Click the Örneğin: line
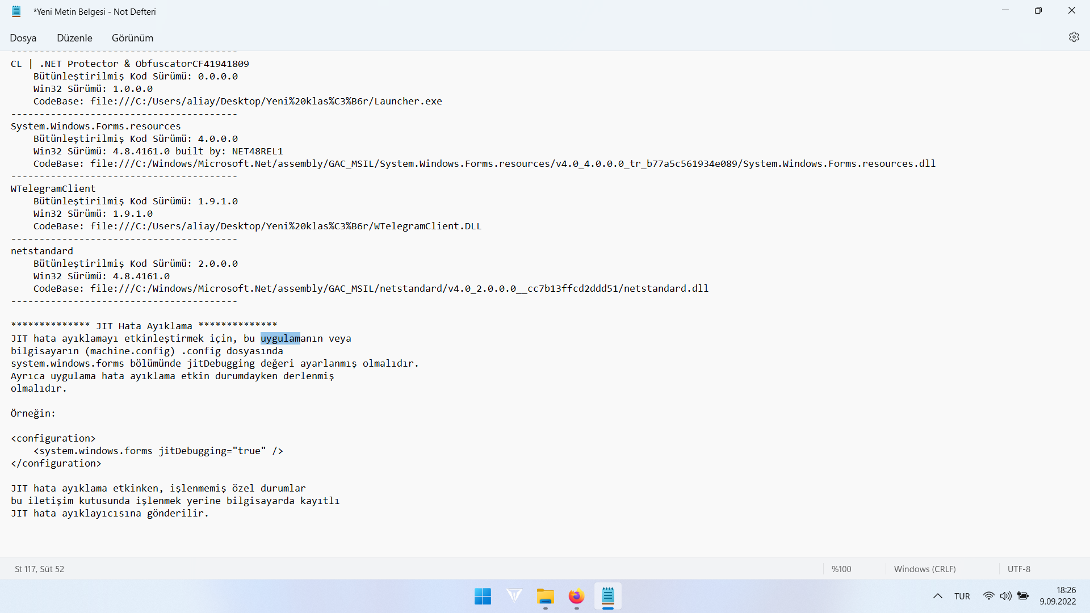The height and width of the screenshot is (613, 1090). click(33, 413)
